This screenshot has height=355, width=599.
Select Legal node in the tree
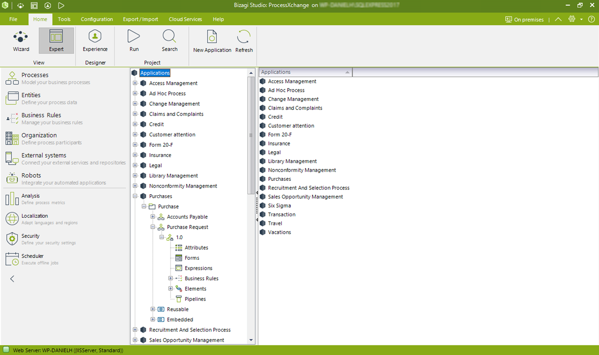[x=155, y=166]
